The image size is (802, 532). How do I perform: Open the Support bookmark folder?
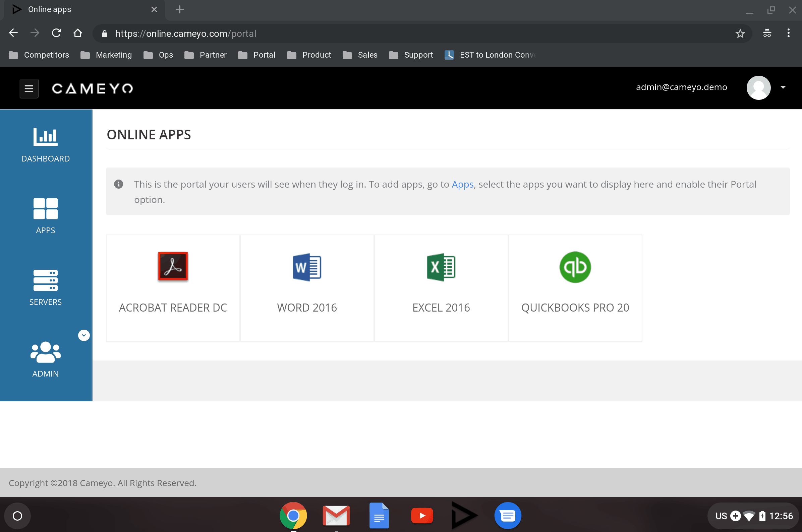[x=411, y=55]
